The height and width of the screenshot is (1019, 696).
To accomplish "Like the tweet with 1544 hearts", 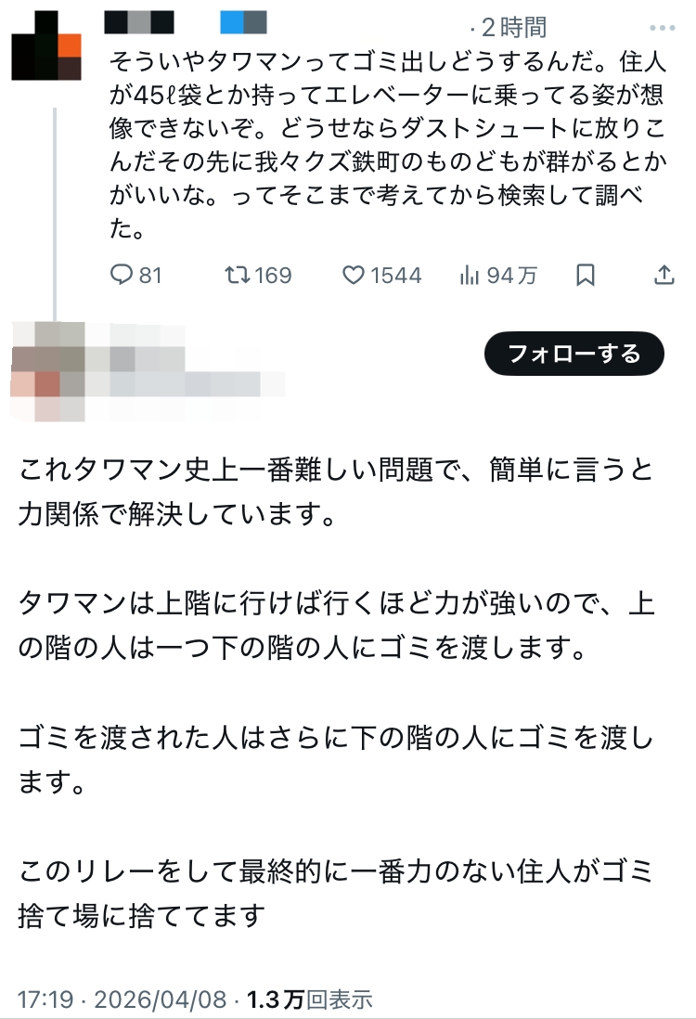I will [354, 276].
